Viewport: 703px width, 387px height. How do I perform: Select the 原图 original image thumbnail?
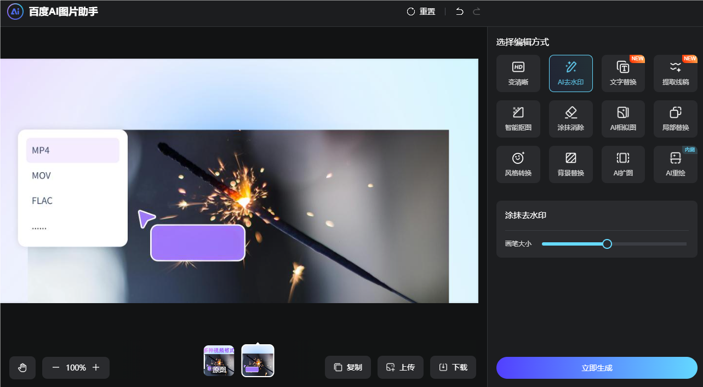[x=219, y=361]
